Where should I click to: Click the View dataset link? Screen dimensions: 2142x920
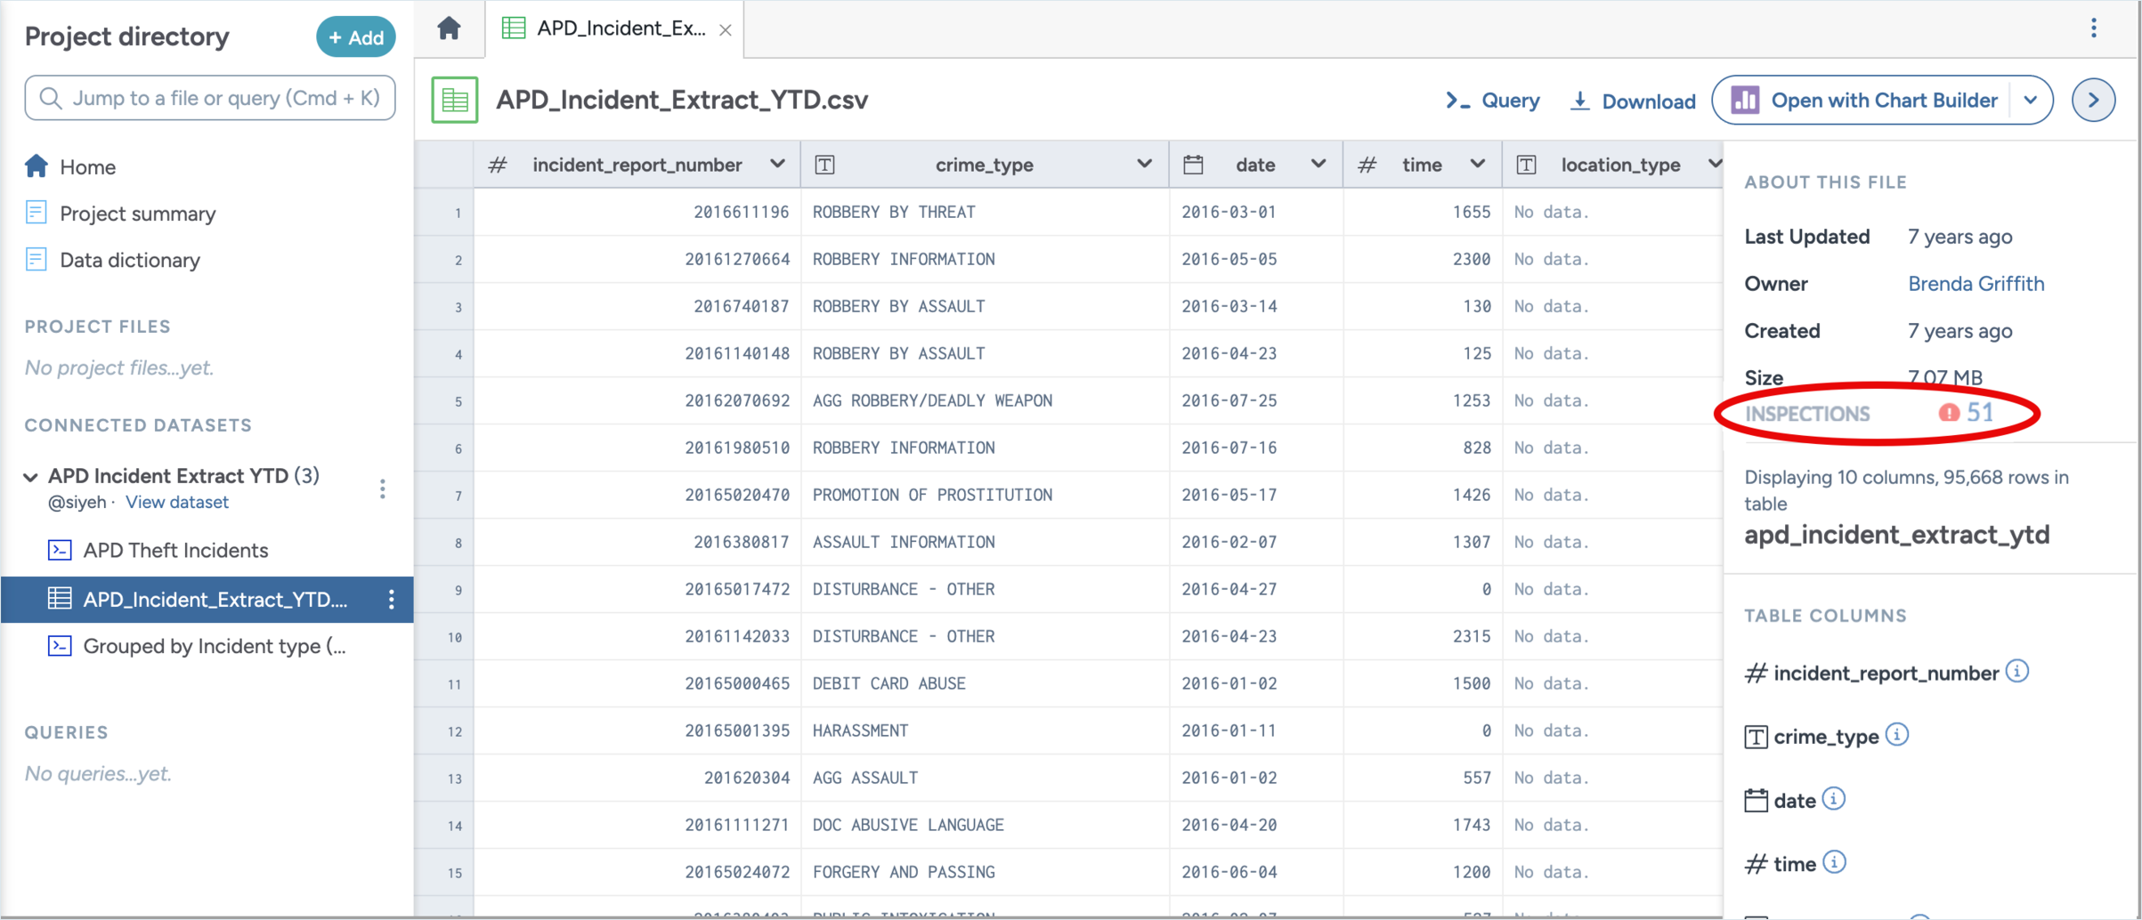(177, 502)
